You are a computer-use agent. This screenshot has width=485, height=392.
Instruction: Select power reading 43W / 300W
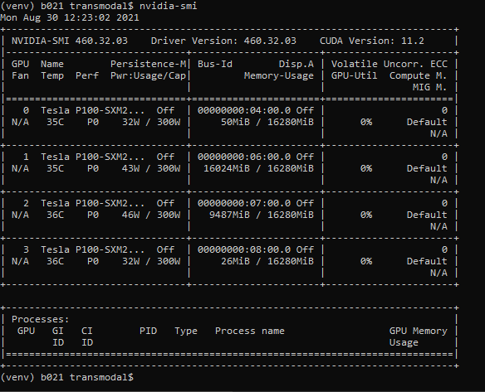tap(151, 168)
